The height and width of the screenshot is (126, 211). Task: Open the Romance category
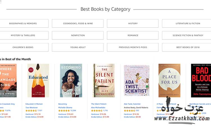(x=133, y=35)
